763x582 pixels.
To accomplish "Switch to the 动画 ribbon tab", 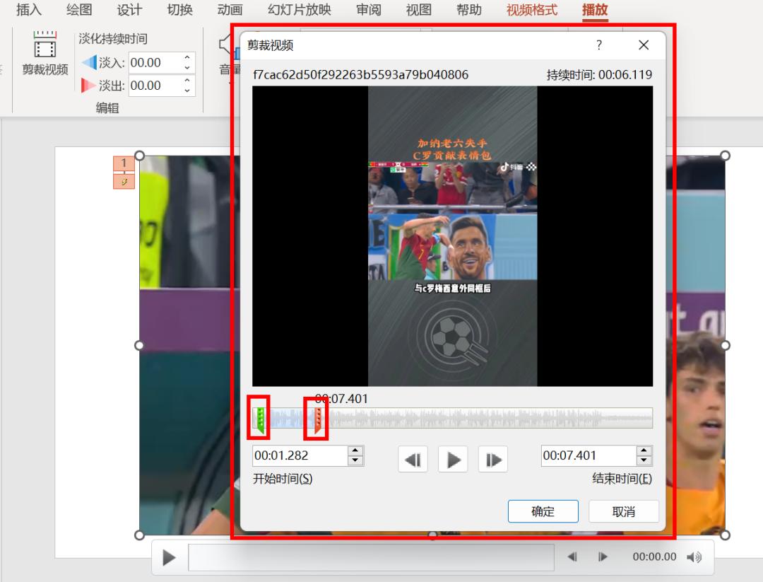I will click(228, 11).
